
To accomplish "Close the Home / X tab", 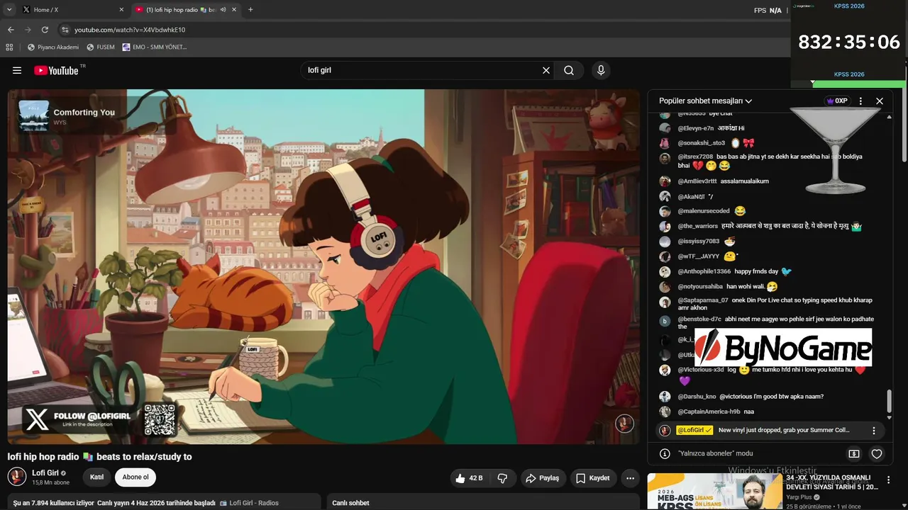I will pyautogui.click(x=121, y=10).
